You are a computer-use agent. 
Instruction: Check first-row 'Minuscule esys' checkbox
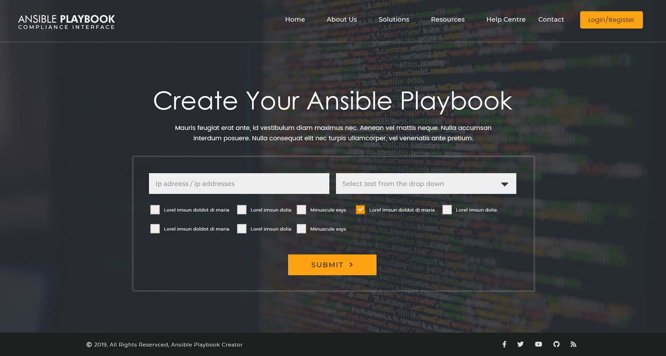point(301,210)
